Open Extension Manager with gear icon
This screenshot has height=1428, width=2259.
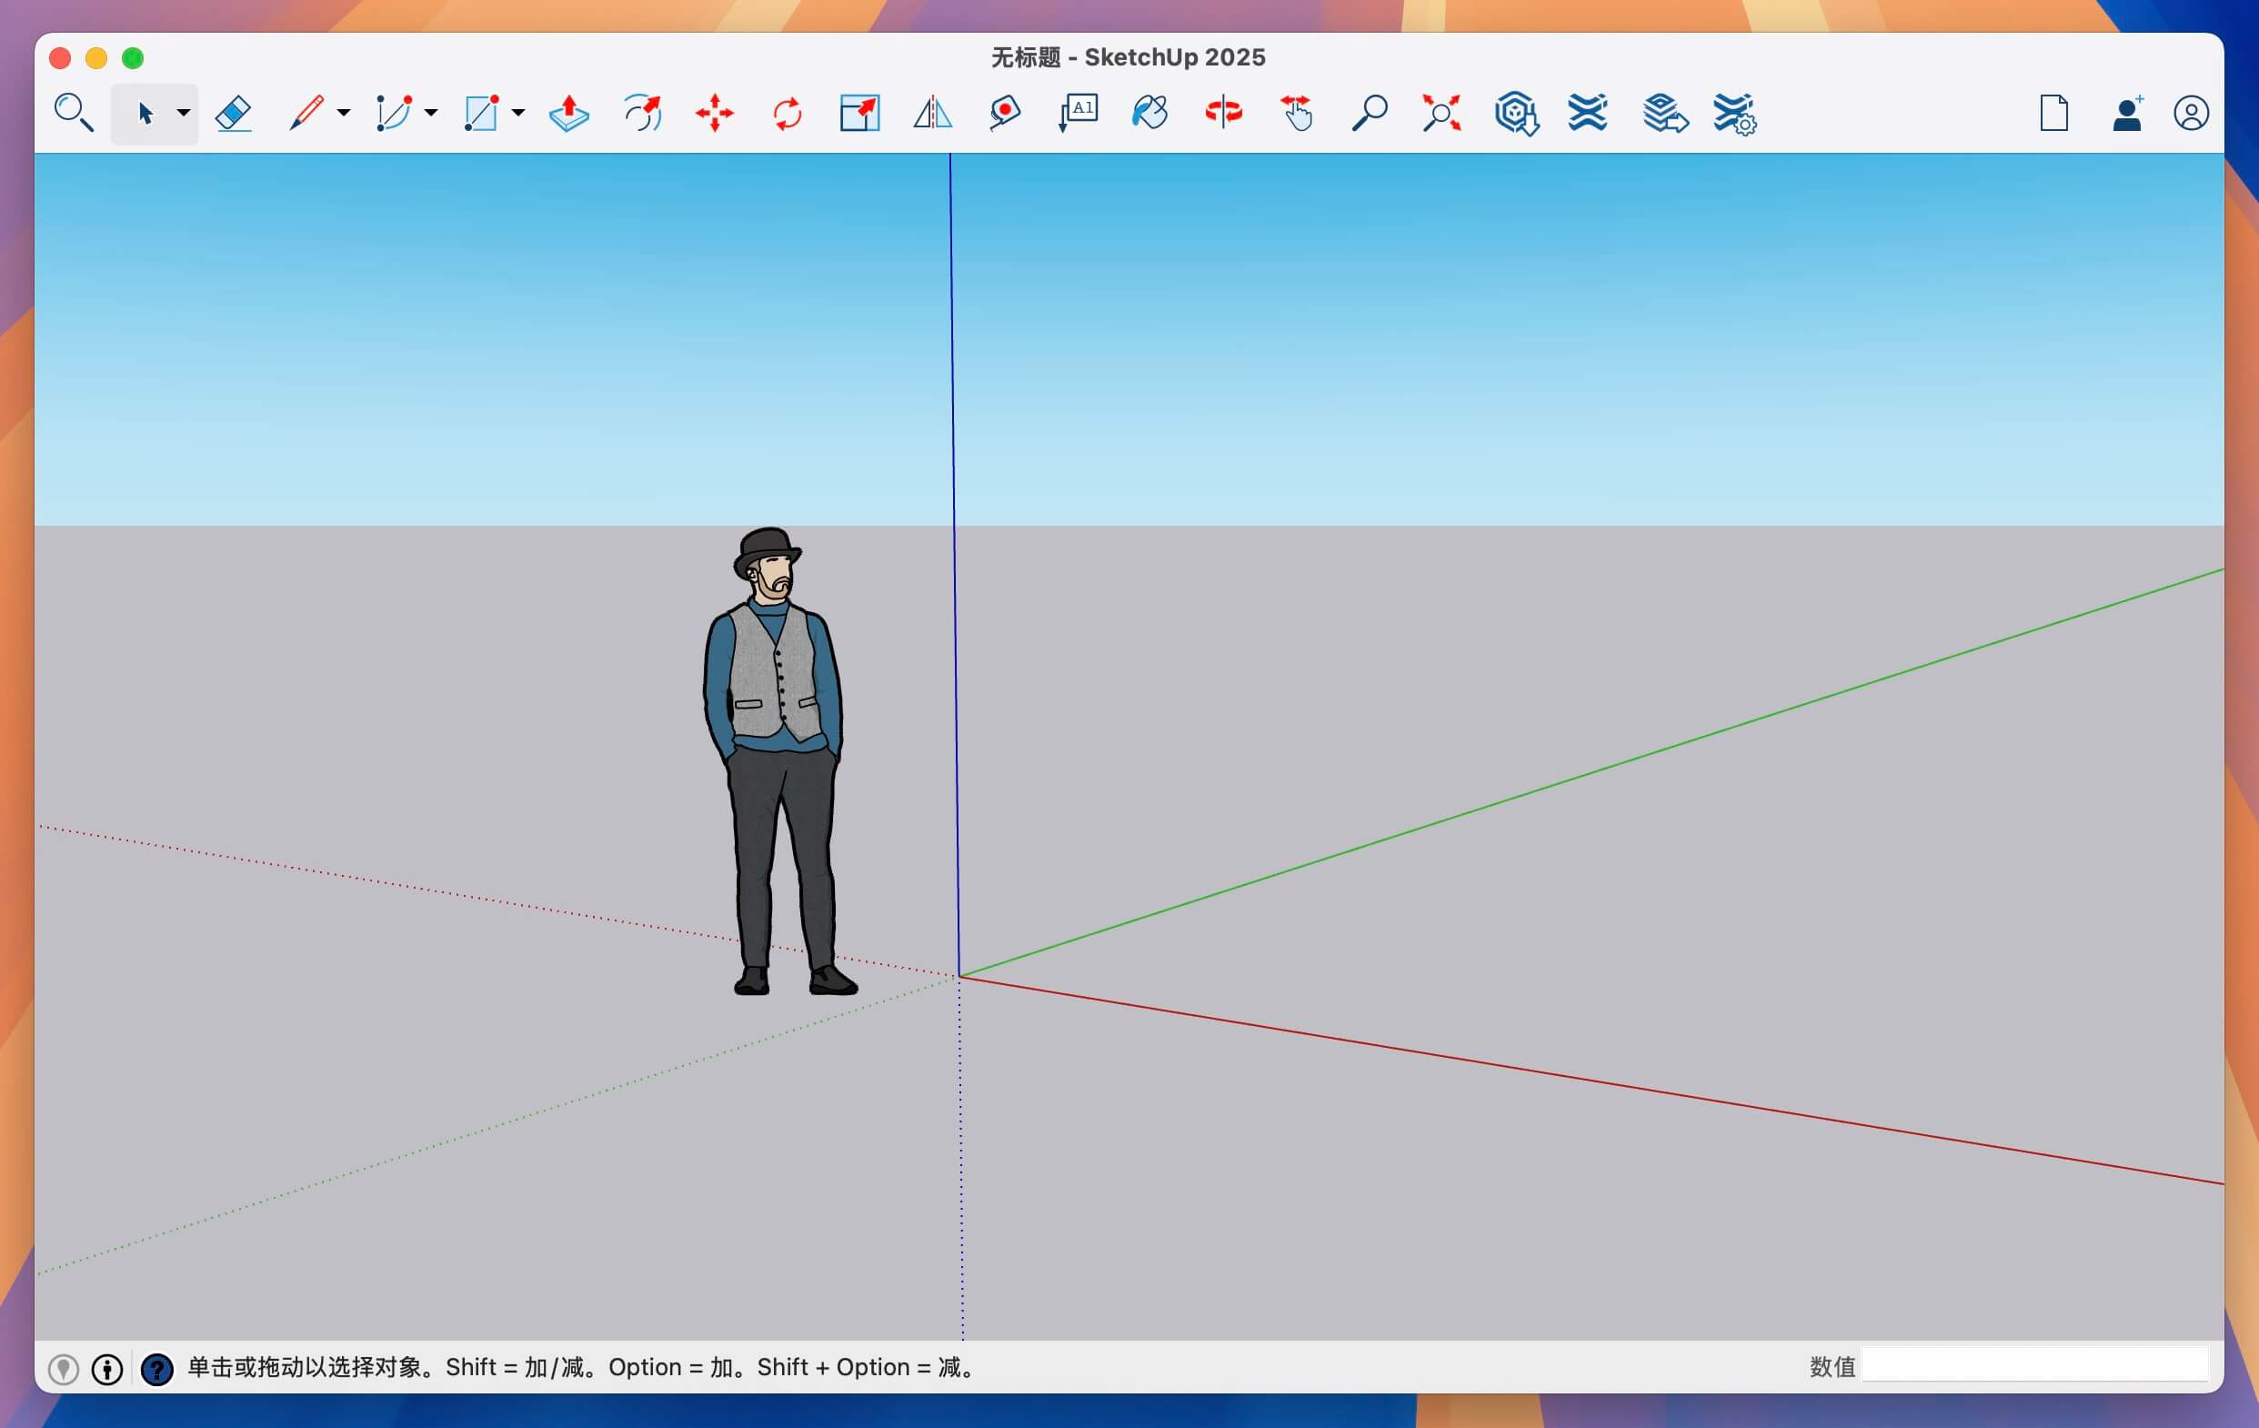[1733, 114]
